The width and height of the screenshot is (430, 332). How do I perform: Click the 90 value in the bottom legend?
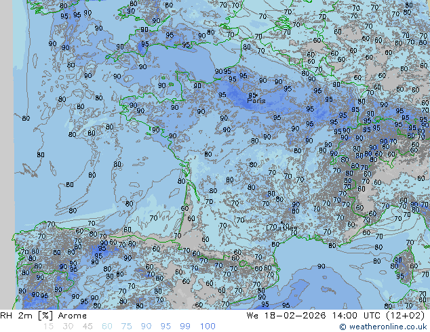point(146,327)
